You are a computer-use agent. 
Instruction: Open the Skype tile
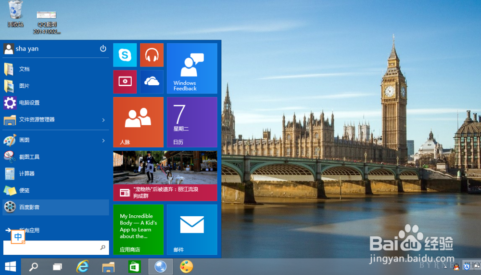(125, 55)
